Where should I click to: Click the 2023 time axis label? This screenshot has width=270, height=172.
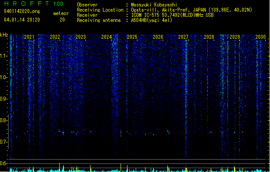click(x=81, y=37)
